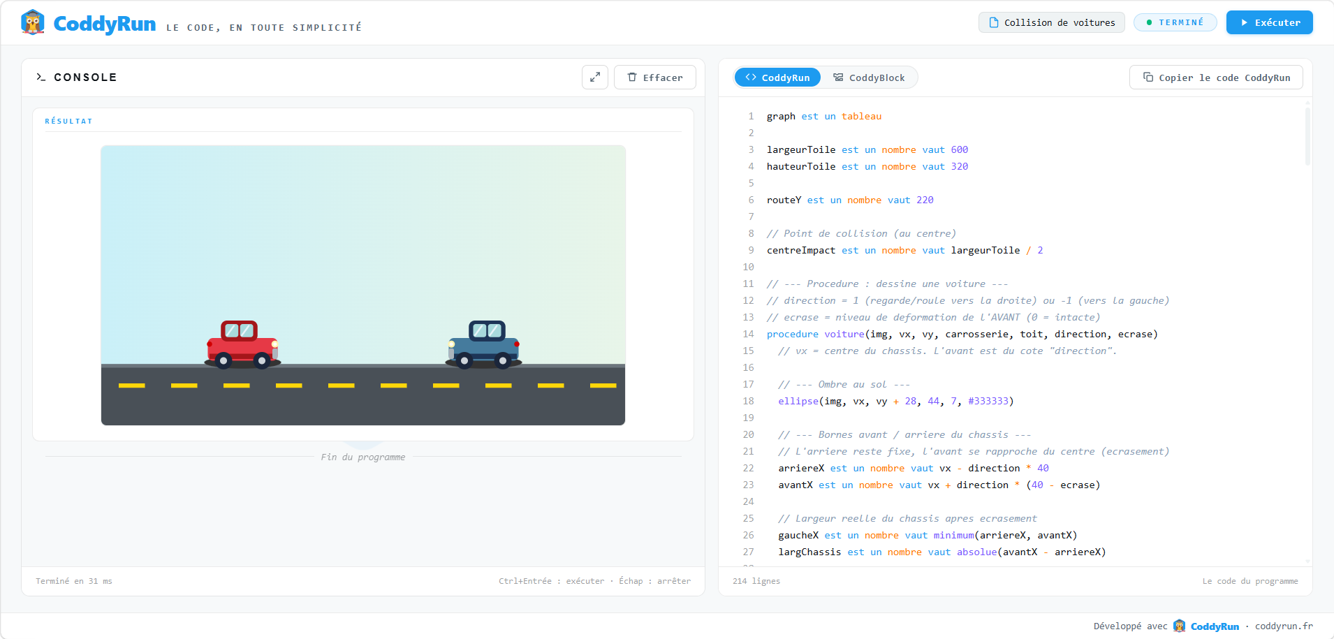Click the blue car in the result canvas
Screen dimensions: 1334x639
point(483,344)
